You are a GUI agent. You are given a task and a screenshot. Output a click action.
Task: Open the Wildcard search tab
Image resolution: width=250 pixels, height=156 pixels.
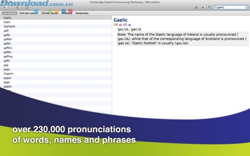pyautogui.click(x=67, y=13)
